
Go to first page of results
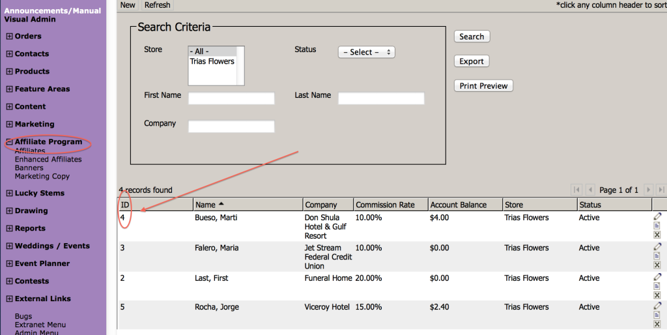(x=577, y=190)
